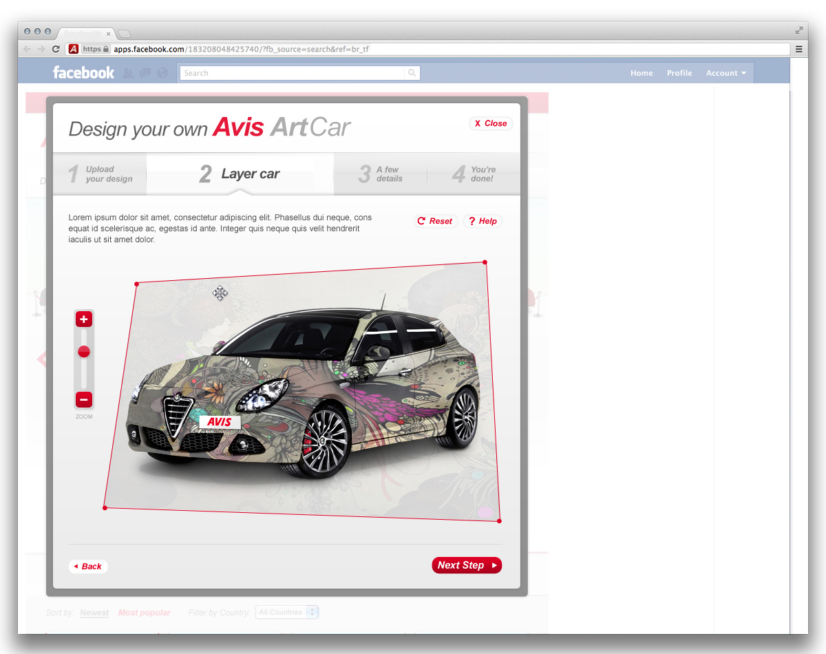This screenshot has height=654, width=826.
Task: Jump to step 3 A few details
Action: [381, 173]
